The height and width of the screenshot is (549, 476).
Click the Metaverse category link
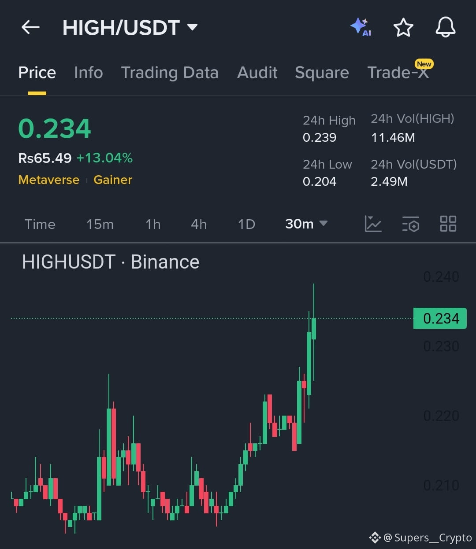tap(49, 180)
